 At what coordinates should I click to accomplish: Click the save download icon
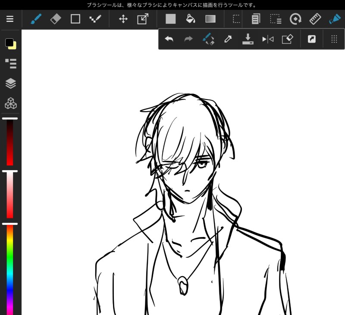pos(248,39)
